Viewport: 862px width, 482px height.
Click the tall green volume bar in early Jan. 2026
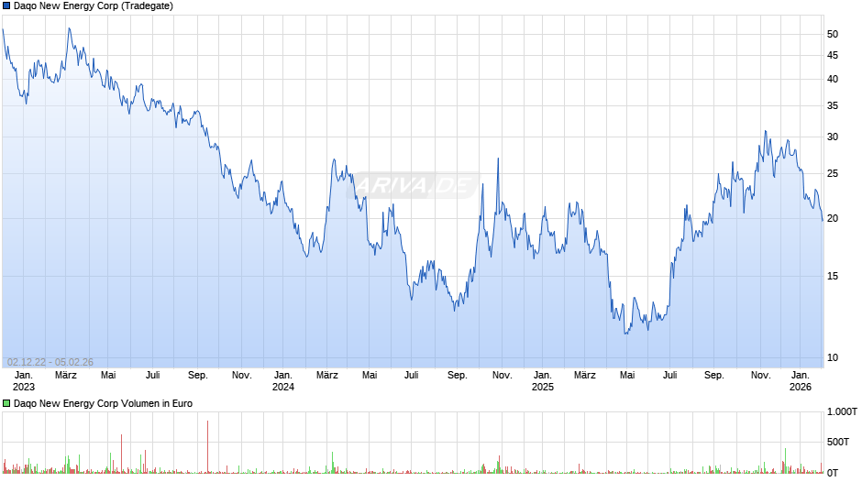[x=785, y=461]
